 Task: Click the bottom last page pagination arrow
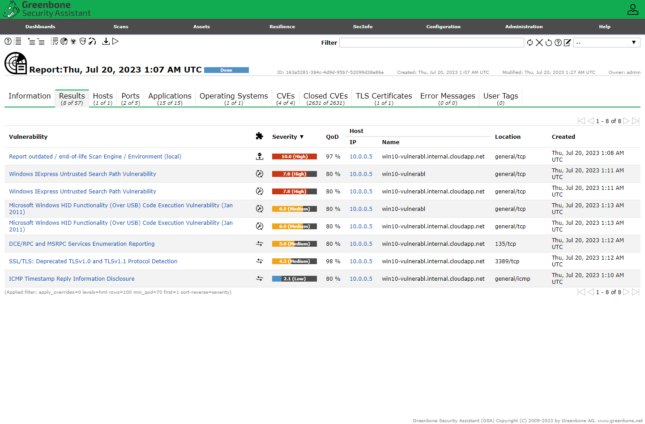pos(636,292)
